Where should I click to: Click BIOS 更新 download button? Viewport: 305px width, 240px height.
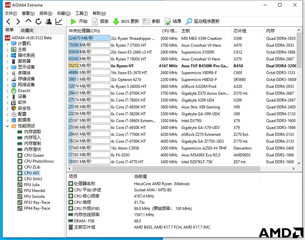126,22
